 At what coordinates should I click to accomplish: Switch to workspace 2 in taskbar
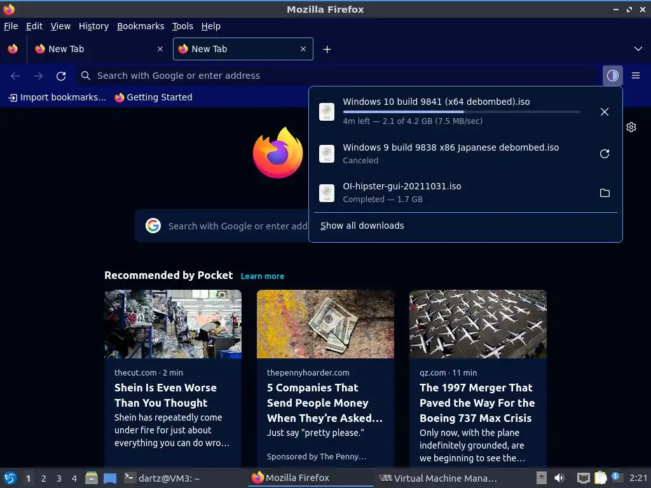(x=44, y=478)
